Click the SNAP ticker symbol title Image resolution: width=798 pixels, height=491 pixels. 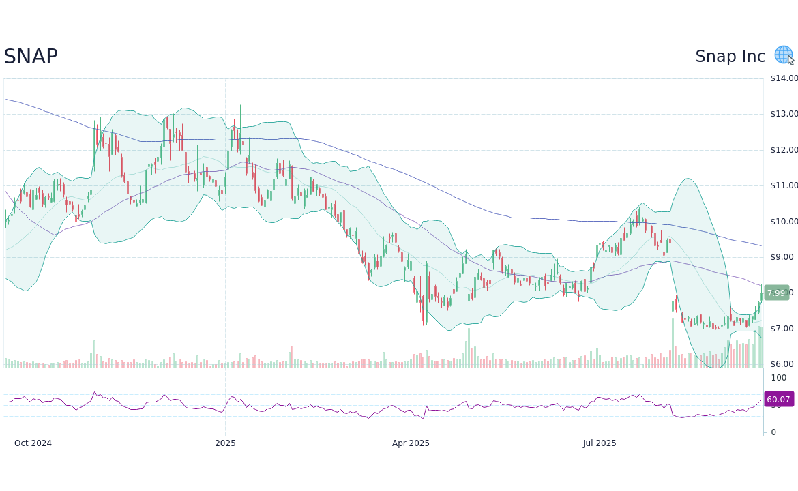click(x=31, y=56)
